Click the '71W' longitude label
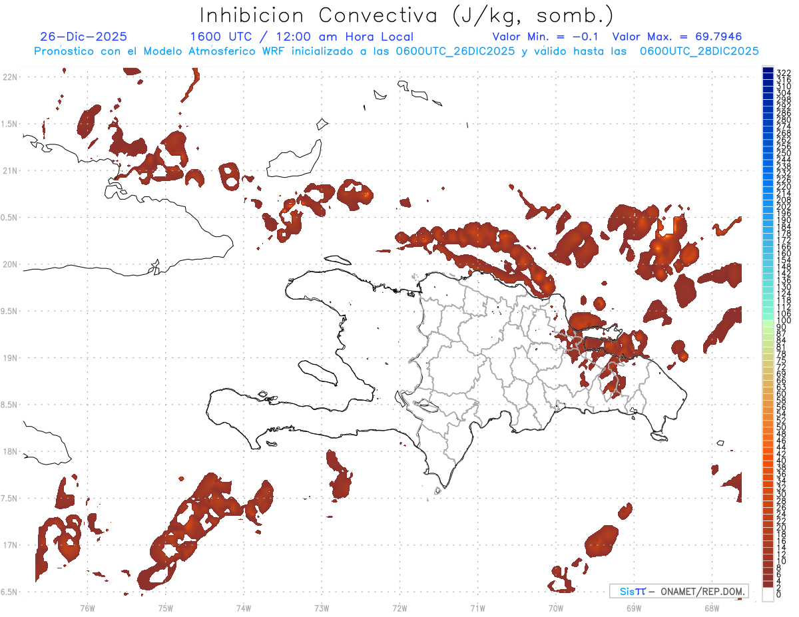 pos(477,607)
